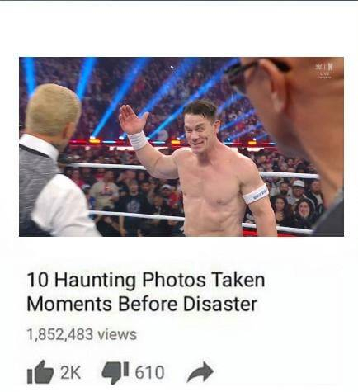
Task: Open the wrestling video thumbnail
Action: coord(181,147)
